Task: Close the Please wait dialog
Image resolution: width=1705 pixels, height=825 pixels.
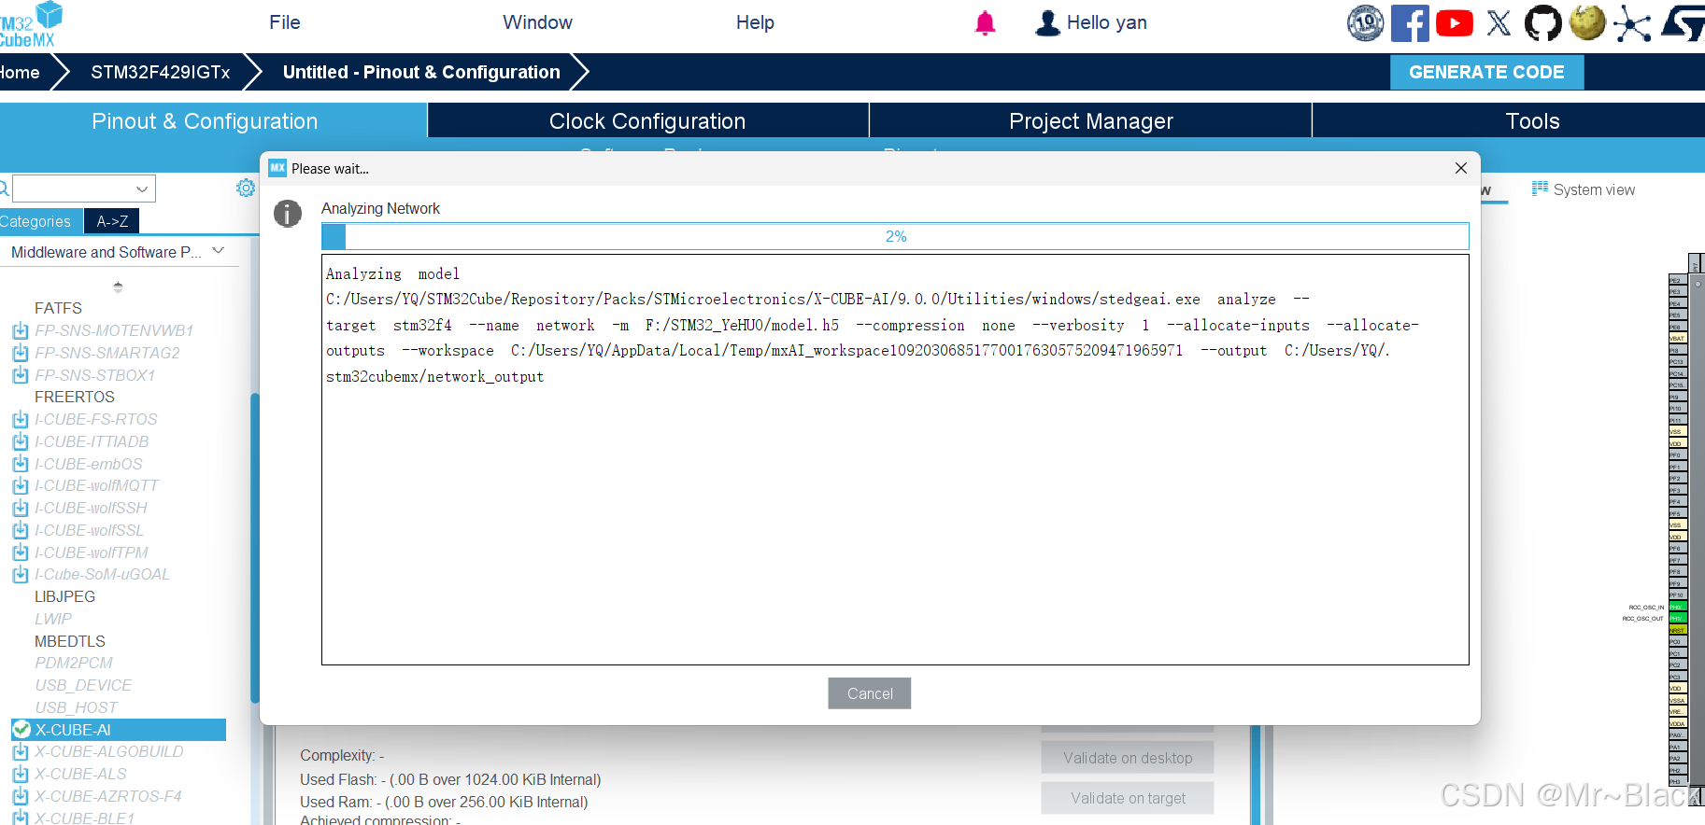Action: 1461,168
